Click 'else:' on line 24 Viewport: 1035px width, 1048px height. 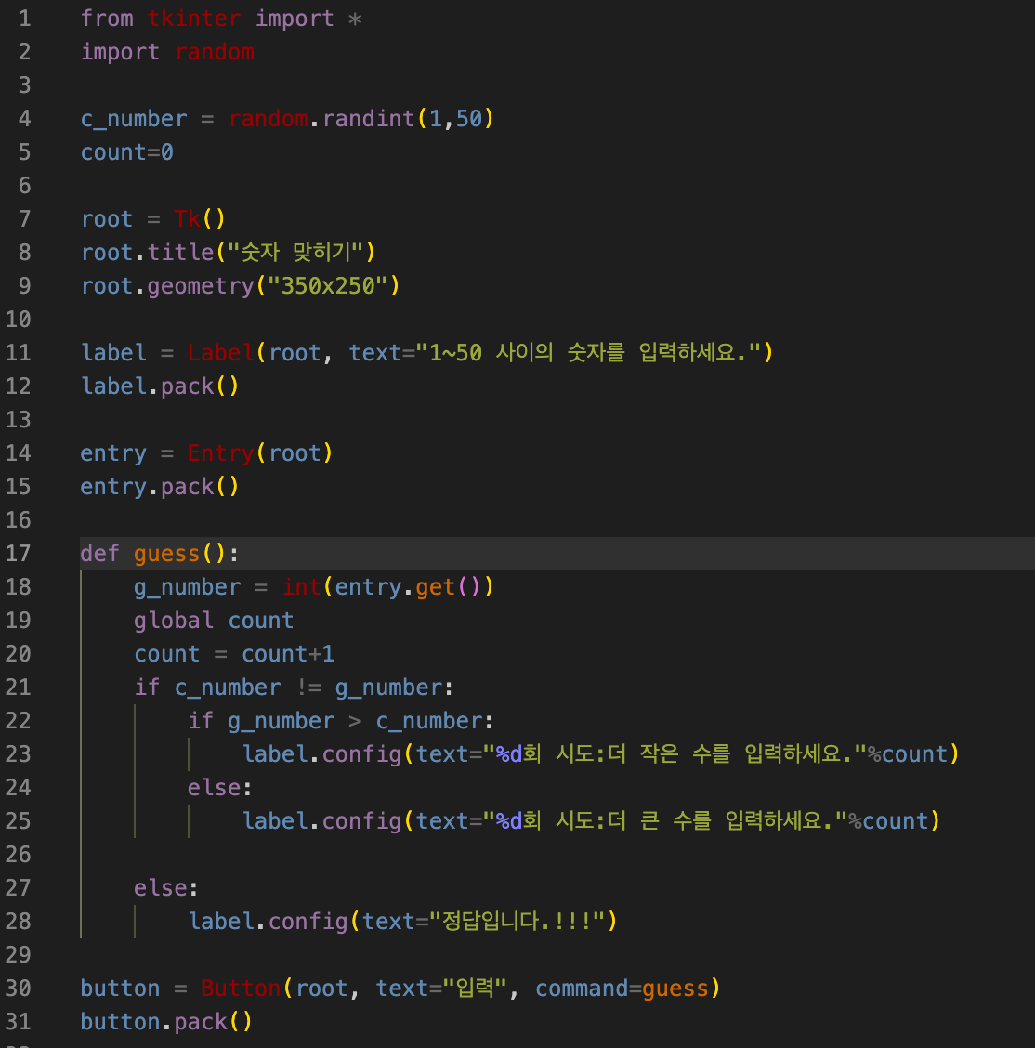click(x=220, y=787)
